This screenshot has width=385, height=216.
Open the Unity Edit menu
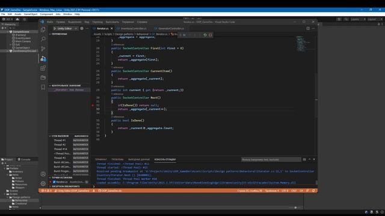[x=10, y=14]
